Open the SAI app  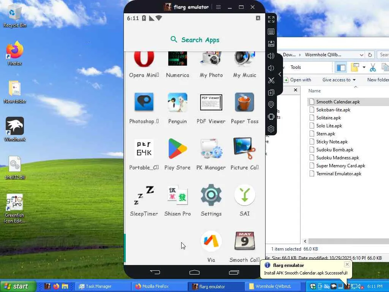pos(245,195)
